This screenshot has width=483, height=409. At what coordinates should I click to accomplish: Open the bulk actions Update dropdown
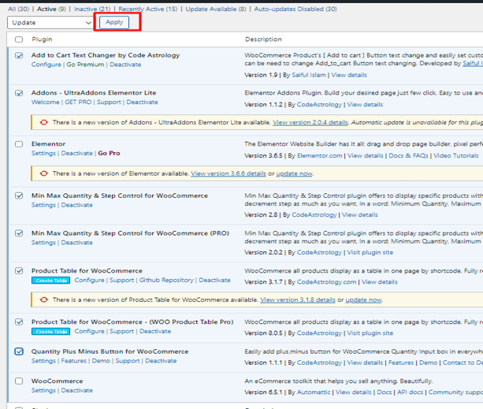pyautogui.click(x=50, y=23)
